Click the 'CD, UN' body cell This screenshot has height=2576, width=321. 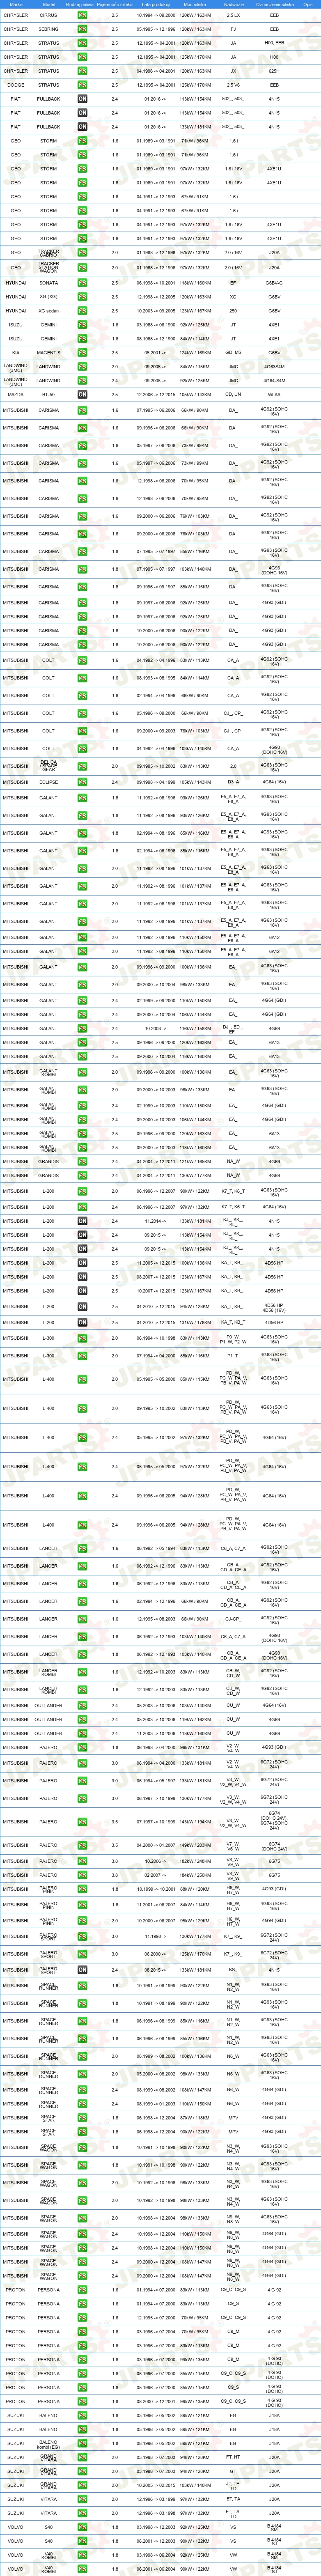(x=233, y=394)
